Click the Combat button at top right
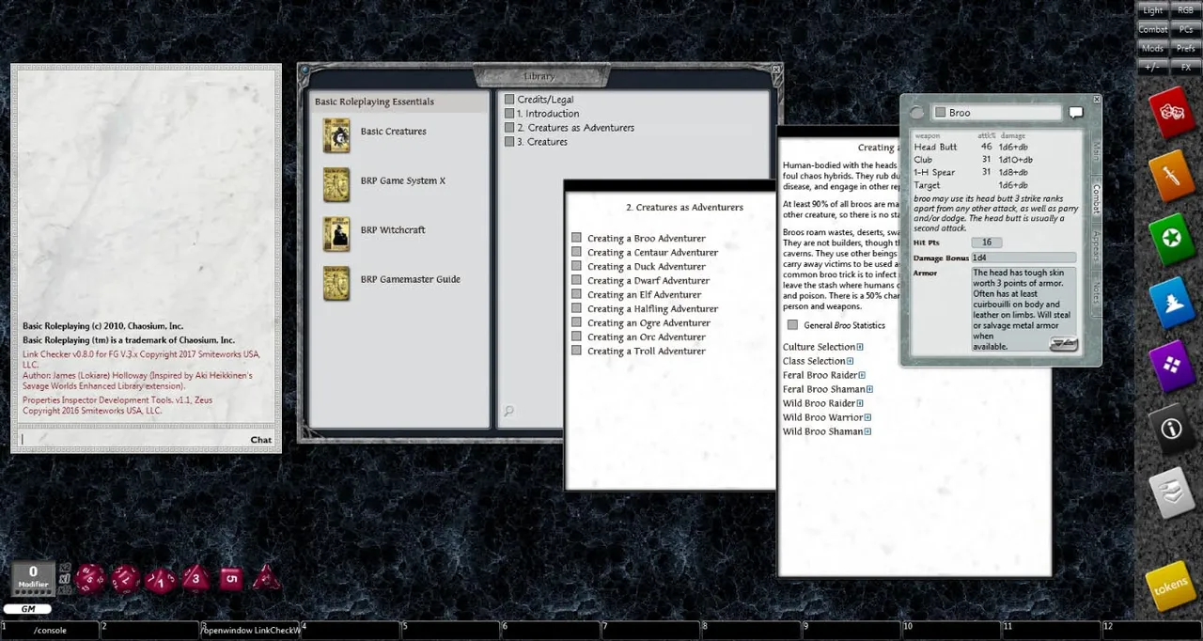Viewport: 1203px width, 641px height. pos(1152,29)
